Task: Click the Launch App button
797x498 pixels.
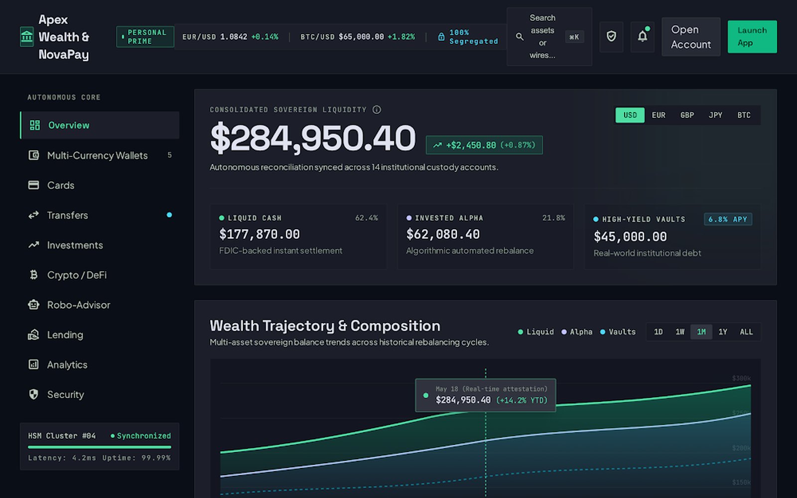Action: tap(752, 37)
